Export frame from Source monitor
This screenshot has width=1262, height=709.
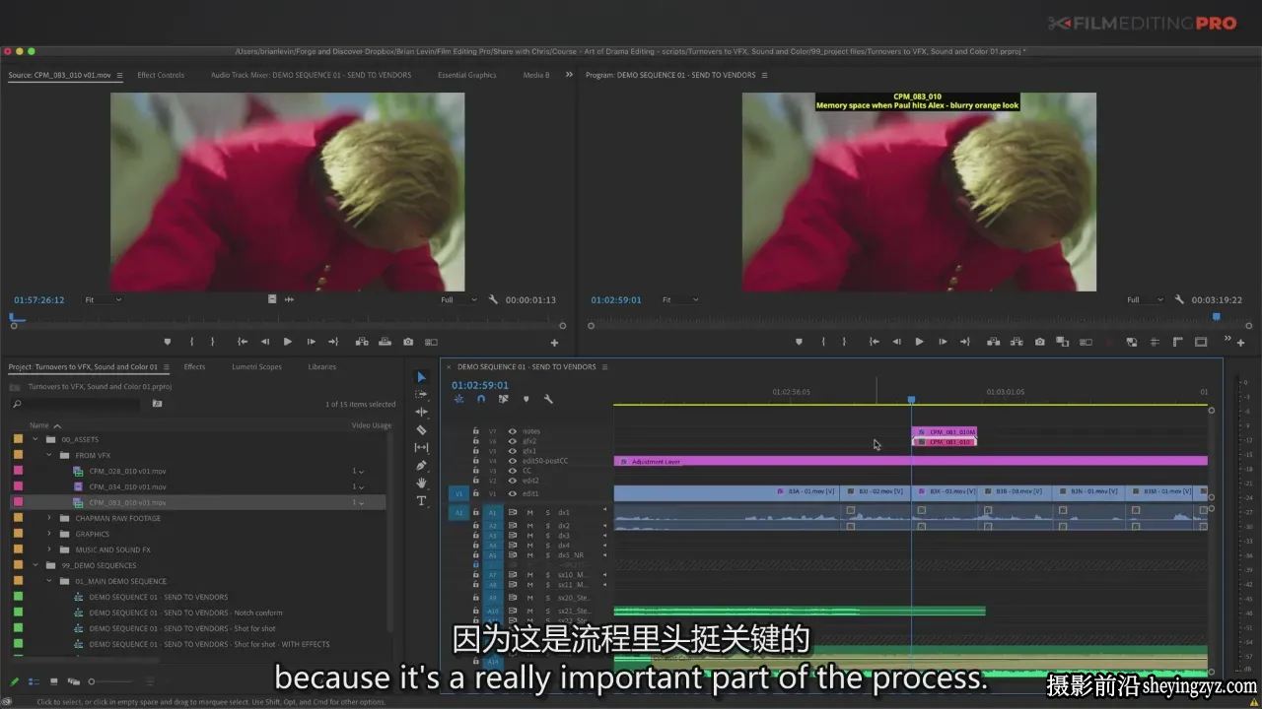[408, 342]
